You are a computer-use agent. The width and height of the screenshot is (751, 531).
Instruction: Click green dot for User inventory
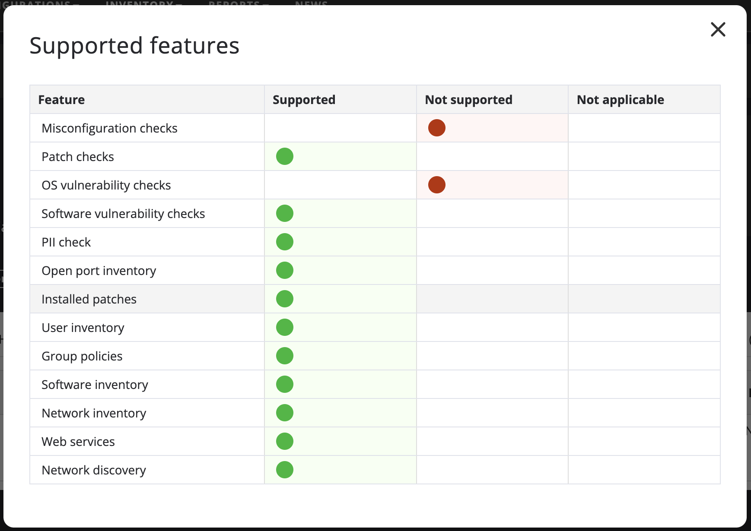tap(284, 327)
